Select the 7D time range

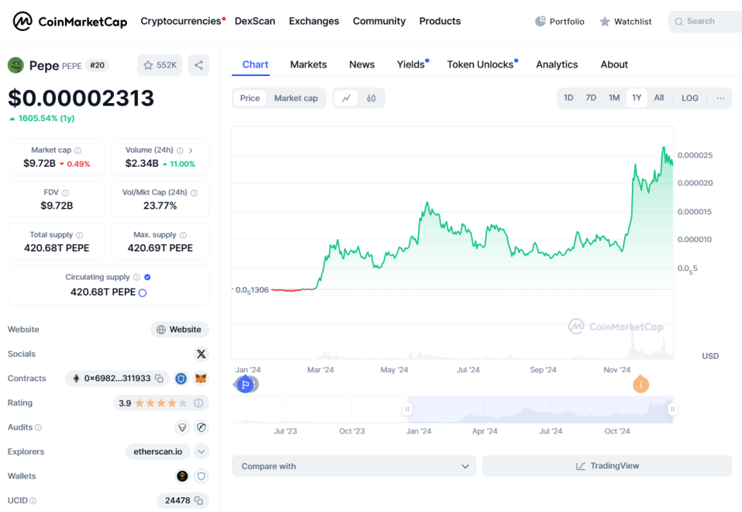point(591,98)
